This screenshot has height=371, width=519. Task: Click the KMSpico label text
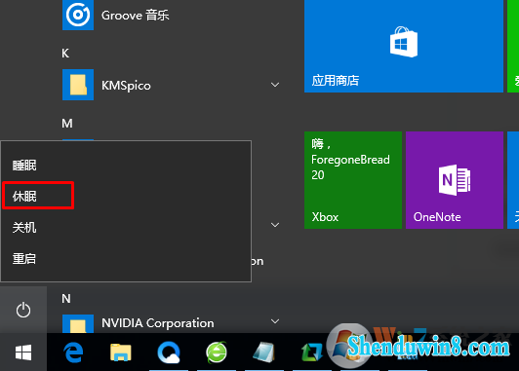126,86
